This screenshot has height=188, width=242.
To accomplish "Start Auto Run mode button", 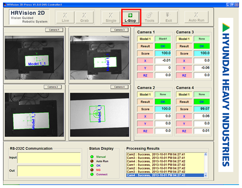I will click(196, 17).
